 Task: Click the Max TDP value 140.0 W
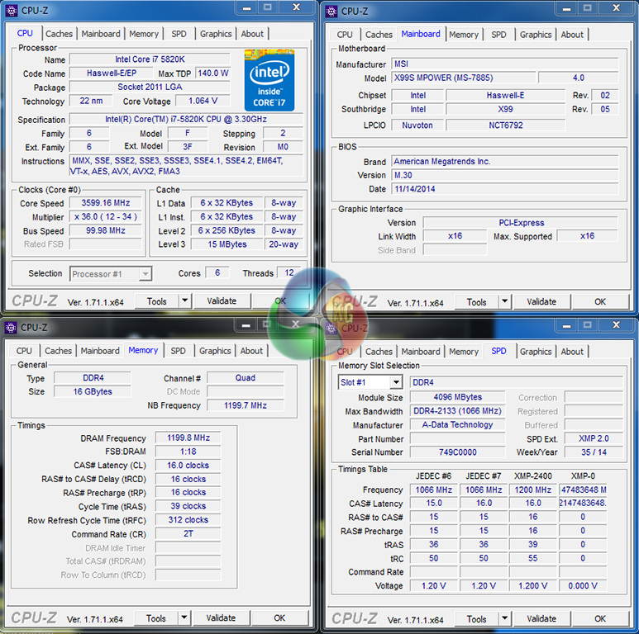213,73
